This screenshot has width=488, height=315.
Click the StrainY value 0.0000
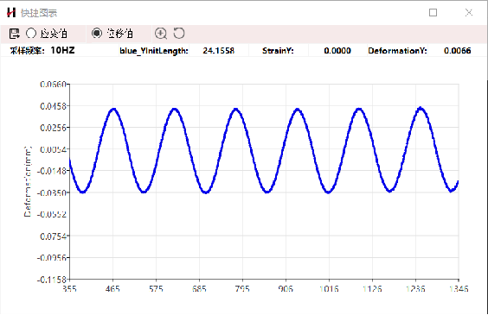(337, 51)
